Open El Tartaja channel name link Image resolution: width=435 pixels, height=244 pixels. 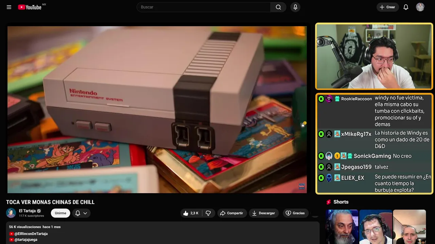[x=27, y=211]
